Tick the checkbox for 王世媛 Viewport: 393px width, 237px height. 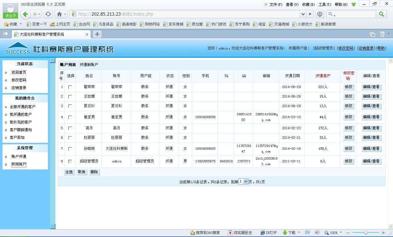(x=70, y=97)
